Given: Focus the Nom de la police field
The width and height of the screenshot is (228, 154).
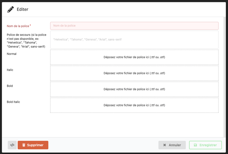Looking at the screenshot, I should coord(134,26).
